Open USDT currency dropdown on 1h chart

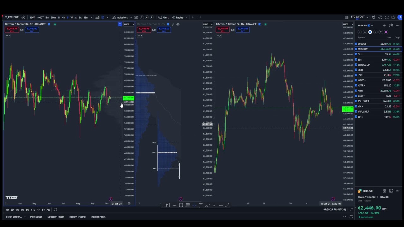coord(348,24)
